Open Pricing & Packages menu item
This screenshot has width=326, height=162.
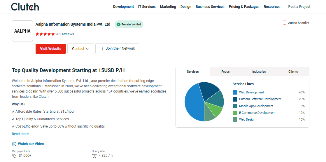tap(244, 7)
